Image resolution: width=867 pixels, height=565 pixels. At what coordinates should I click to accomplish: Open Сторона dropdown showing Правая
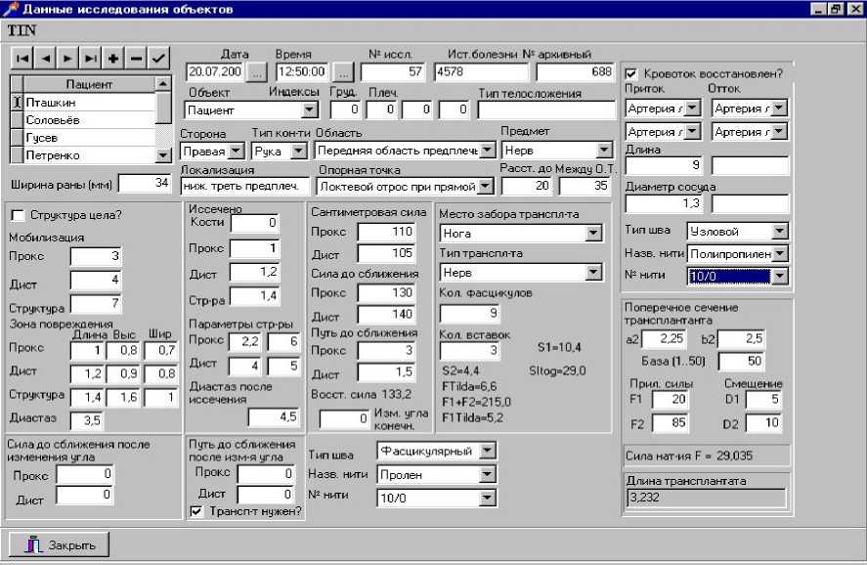coord(237,151)
